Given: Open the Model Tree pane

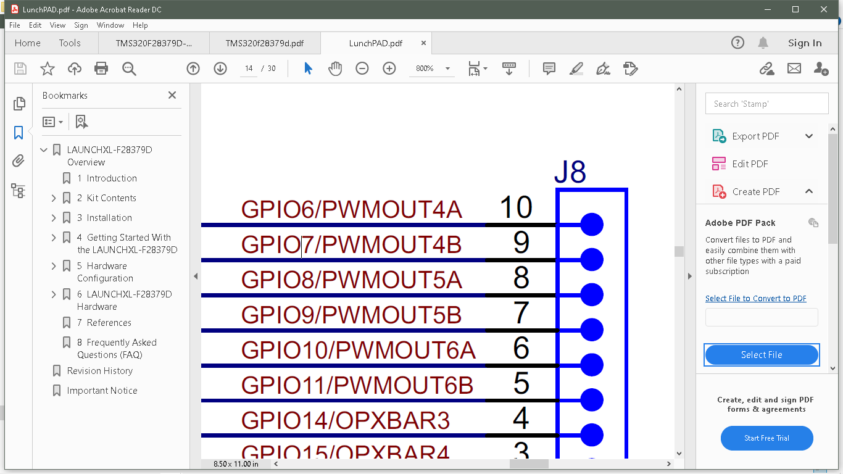Looking at the screenshot, I should (19, 191).
